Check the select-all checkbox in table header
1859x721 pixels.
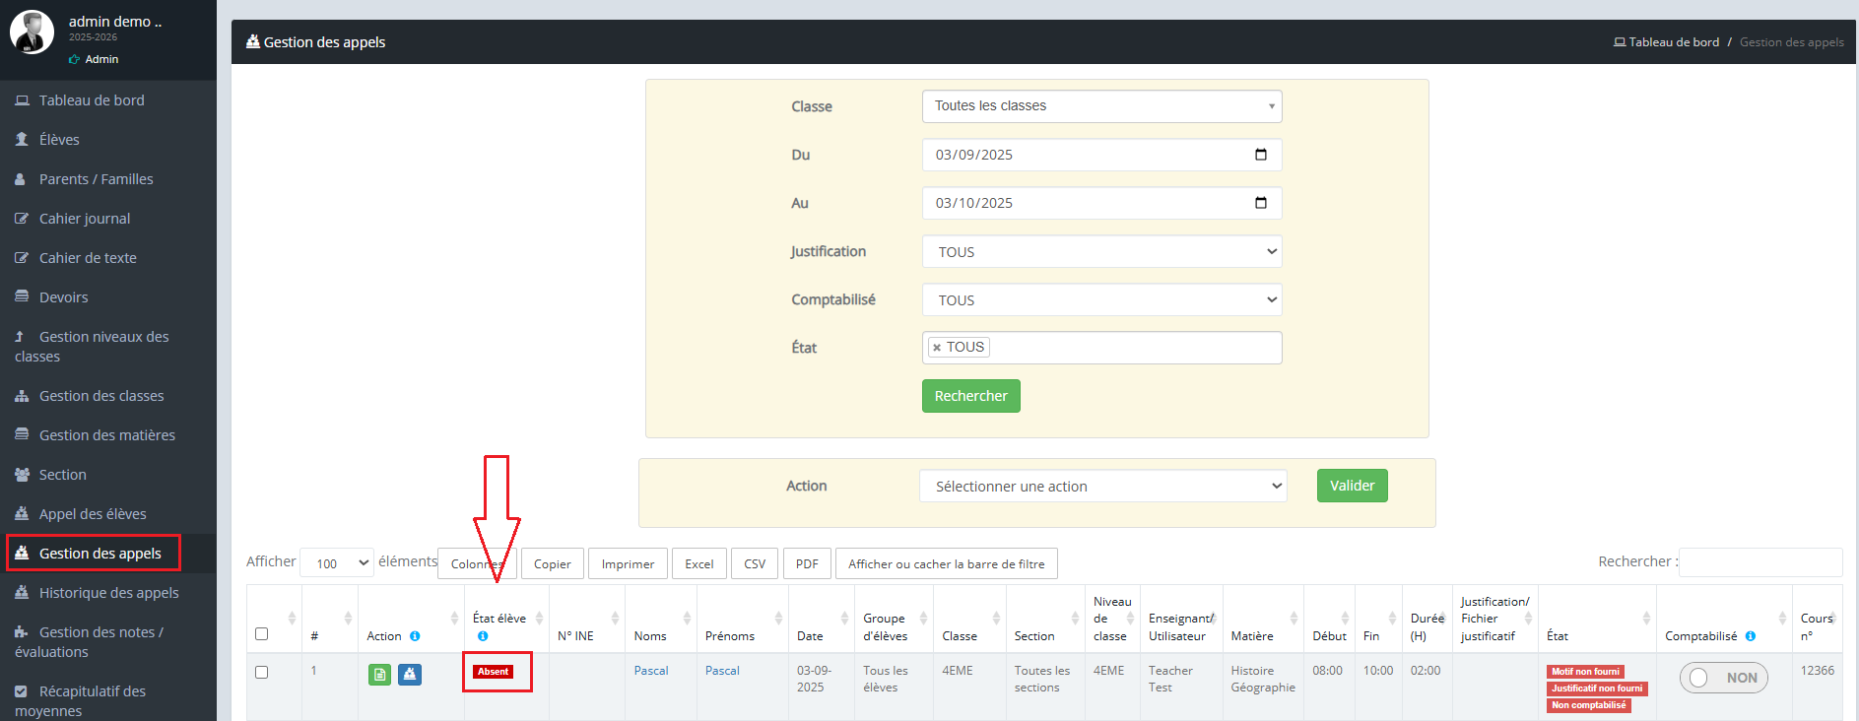pos(262,633)
